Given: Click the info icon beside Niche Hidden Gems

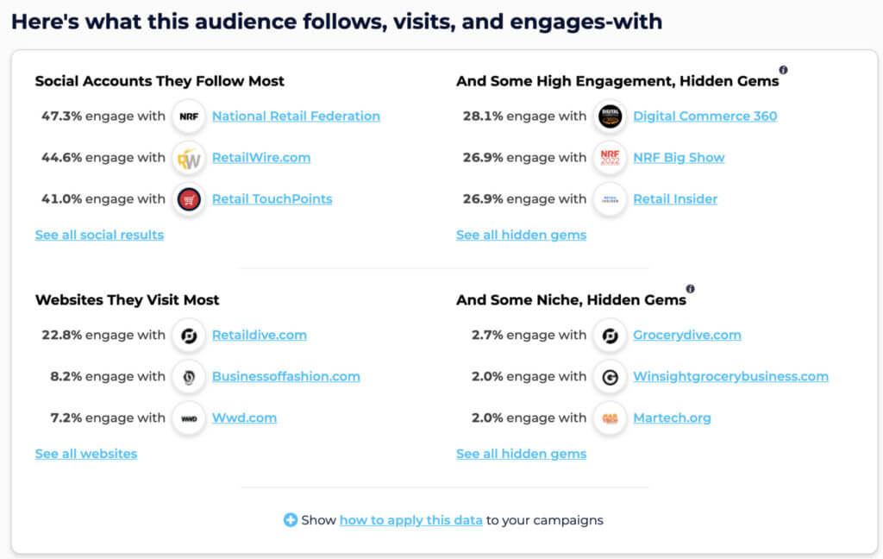Looking at the screenshot, I should (690, 289).
